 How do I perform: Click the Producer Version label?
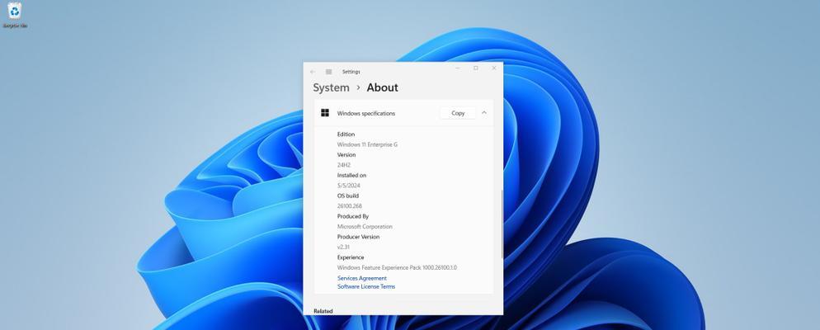[x=358, y=237]
